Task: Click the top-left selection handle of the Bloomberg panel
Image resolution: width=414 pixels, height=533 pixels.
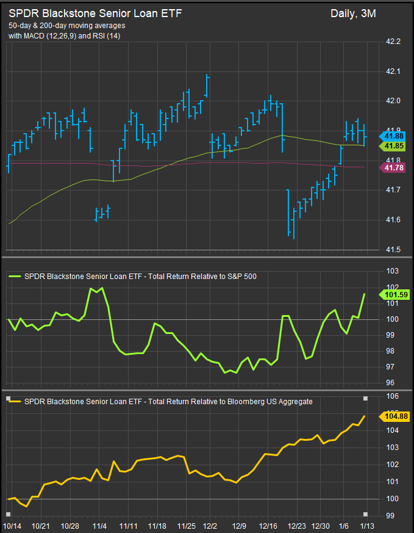Action: click(8, 399)
